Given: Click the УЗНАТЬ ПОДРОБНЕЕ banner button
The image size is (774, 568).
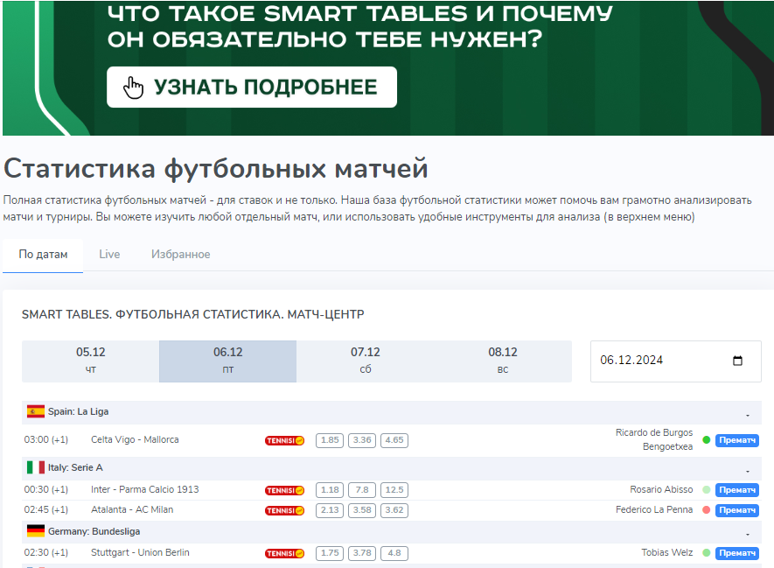Looking at the screenshot, I should (252, 88).
